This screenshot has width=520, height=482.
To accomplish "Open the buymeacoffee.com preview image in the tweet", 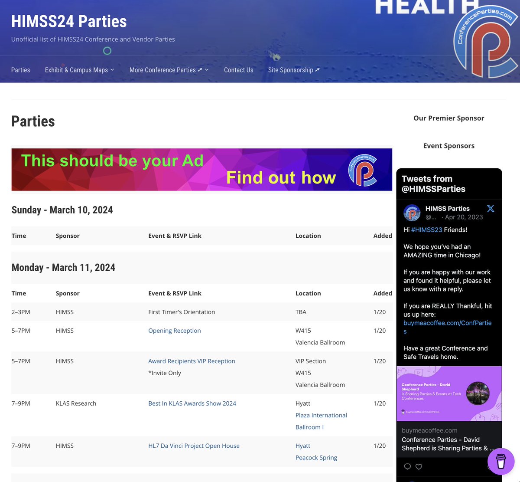I will click(x=449, y=393).
